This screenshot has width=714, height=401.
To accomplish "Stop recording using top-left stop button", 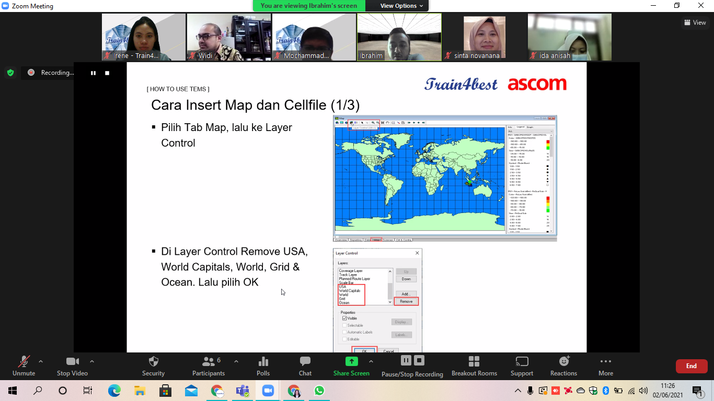I will (x=107, y=73).
